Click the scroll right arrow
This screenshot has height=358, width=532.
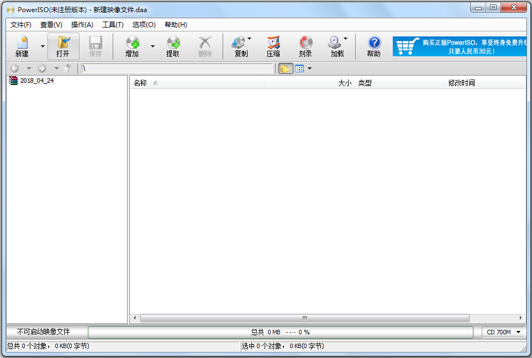pyautogui.click(x=521, y=318)
